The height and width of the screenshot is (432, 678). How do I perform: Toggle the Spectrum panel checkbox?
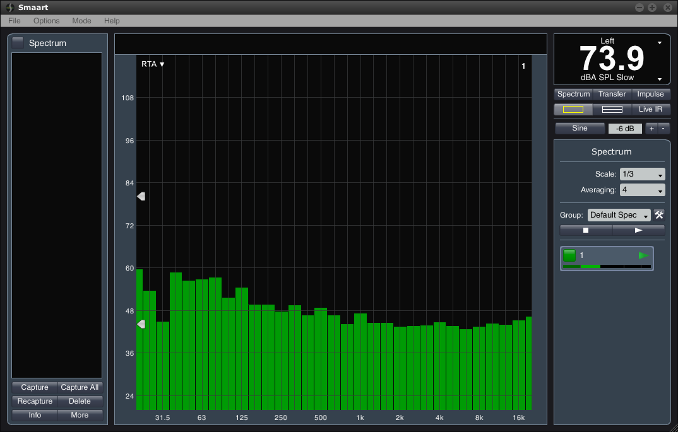click(18, 43)
